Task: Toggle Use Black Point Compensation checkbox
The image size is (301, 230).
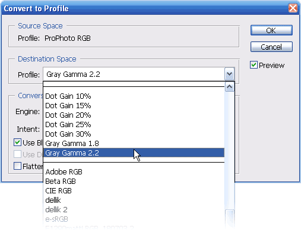Action: (x=17, y=142)
